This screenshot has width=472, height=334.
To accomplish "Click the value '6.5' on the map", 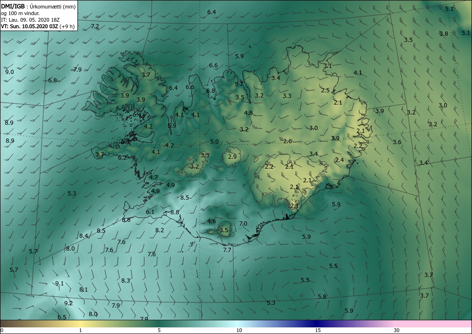I will pyautogui.click(x=62, y=318).
